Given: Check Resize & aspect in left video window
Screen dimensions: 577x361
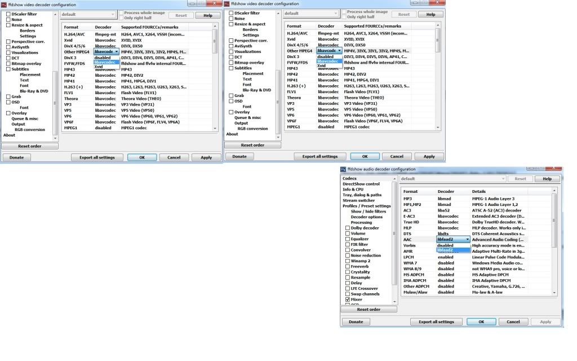Looking at the screenshot, I should point(8,25).
